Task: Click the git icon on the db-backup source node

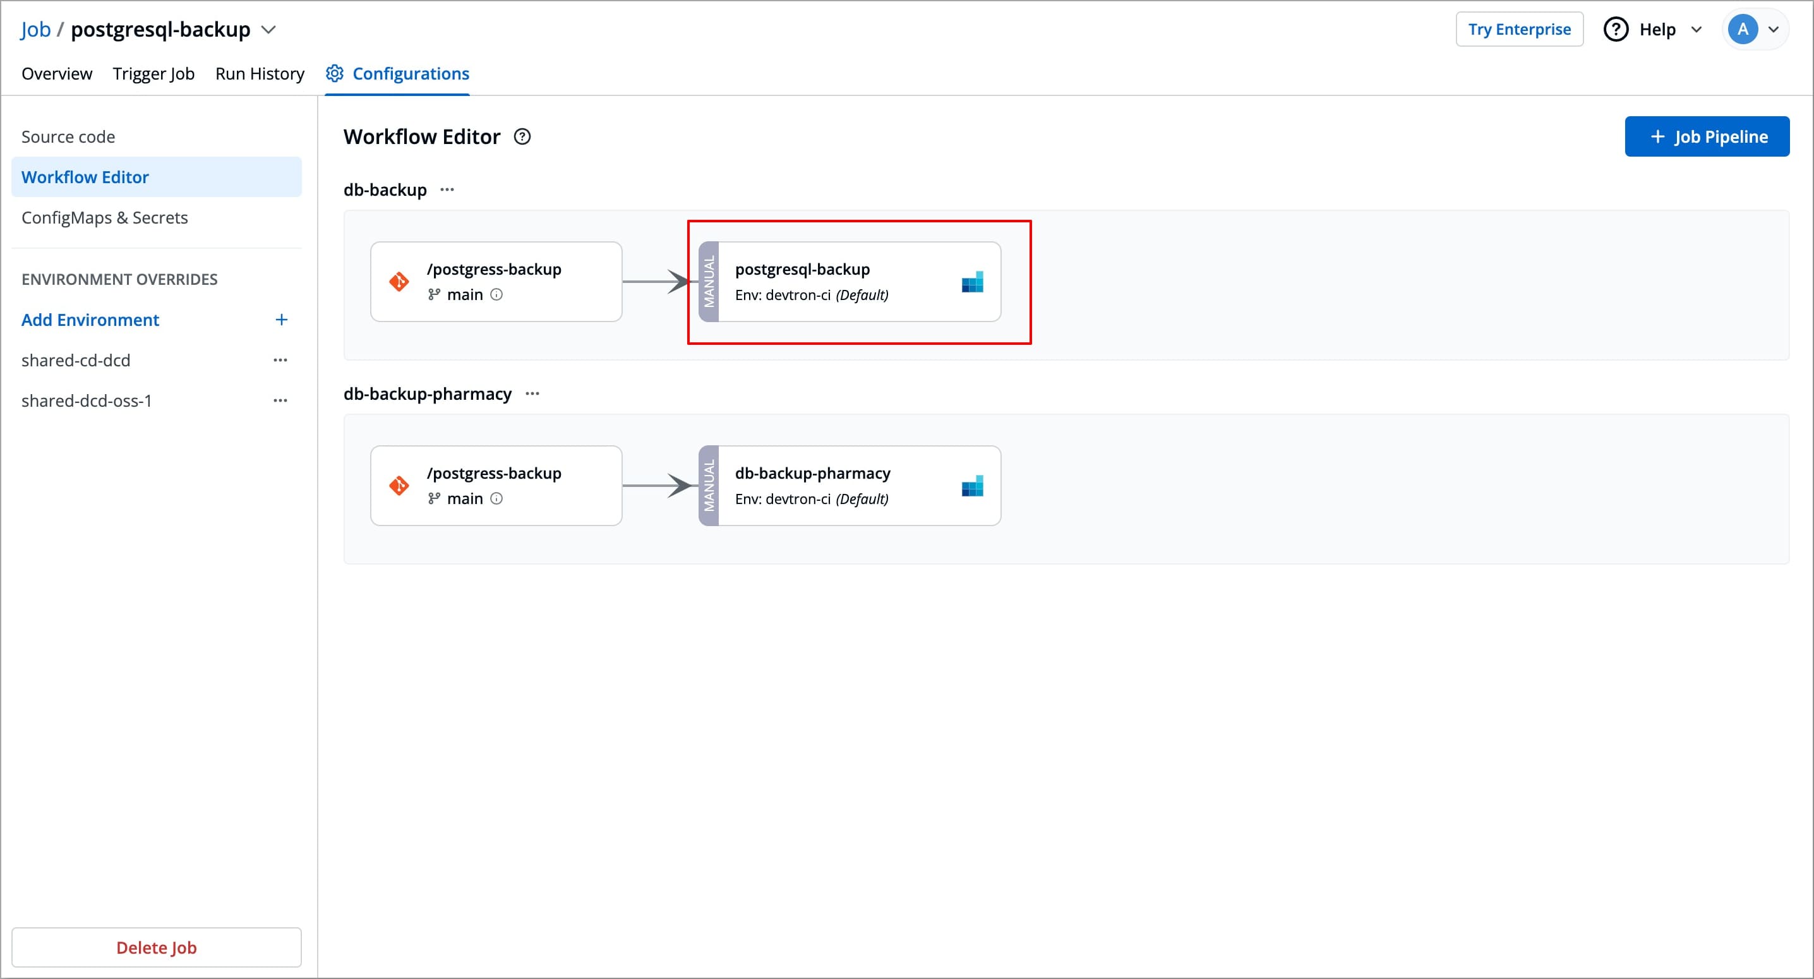Action: pyautogui.click(x=399, y=282)
